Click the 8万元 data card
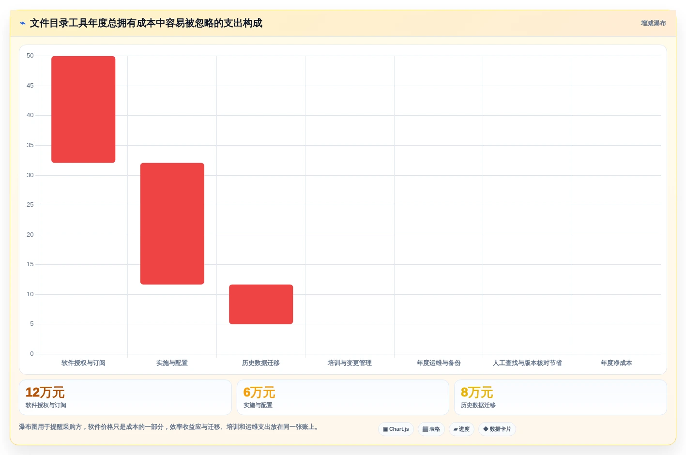Viewport: 686px width, 455px height. (561, 397)
